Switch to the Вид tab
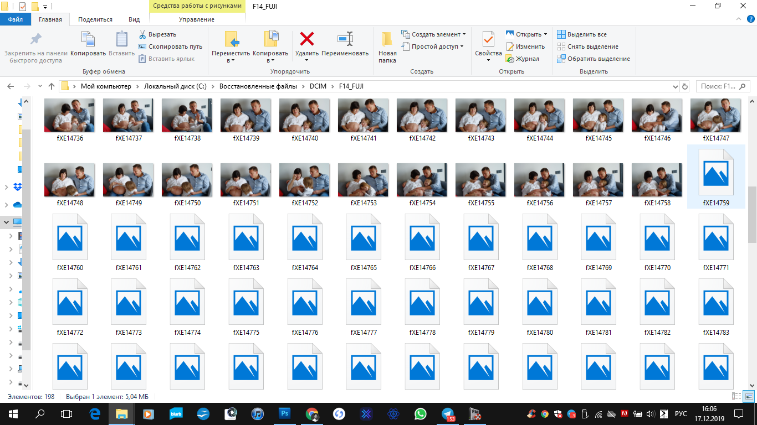The height and width of the screenshot is (425, 757). pyautogui.click(x=134, y=19)
